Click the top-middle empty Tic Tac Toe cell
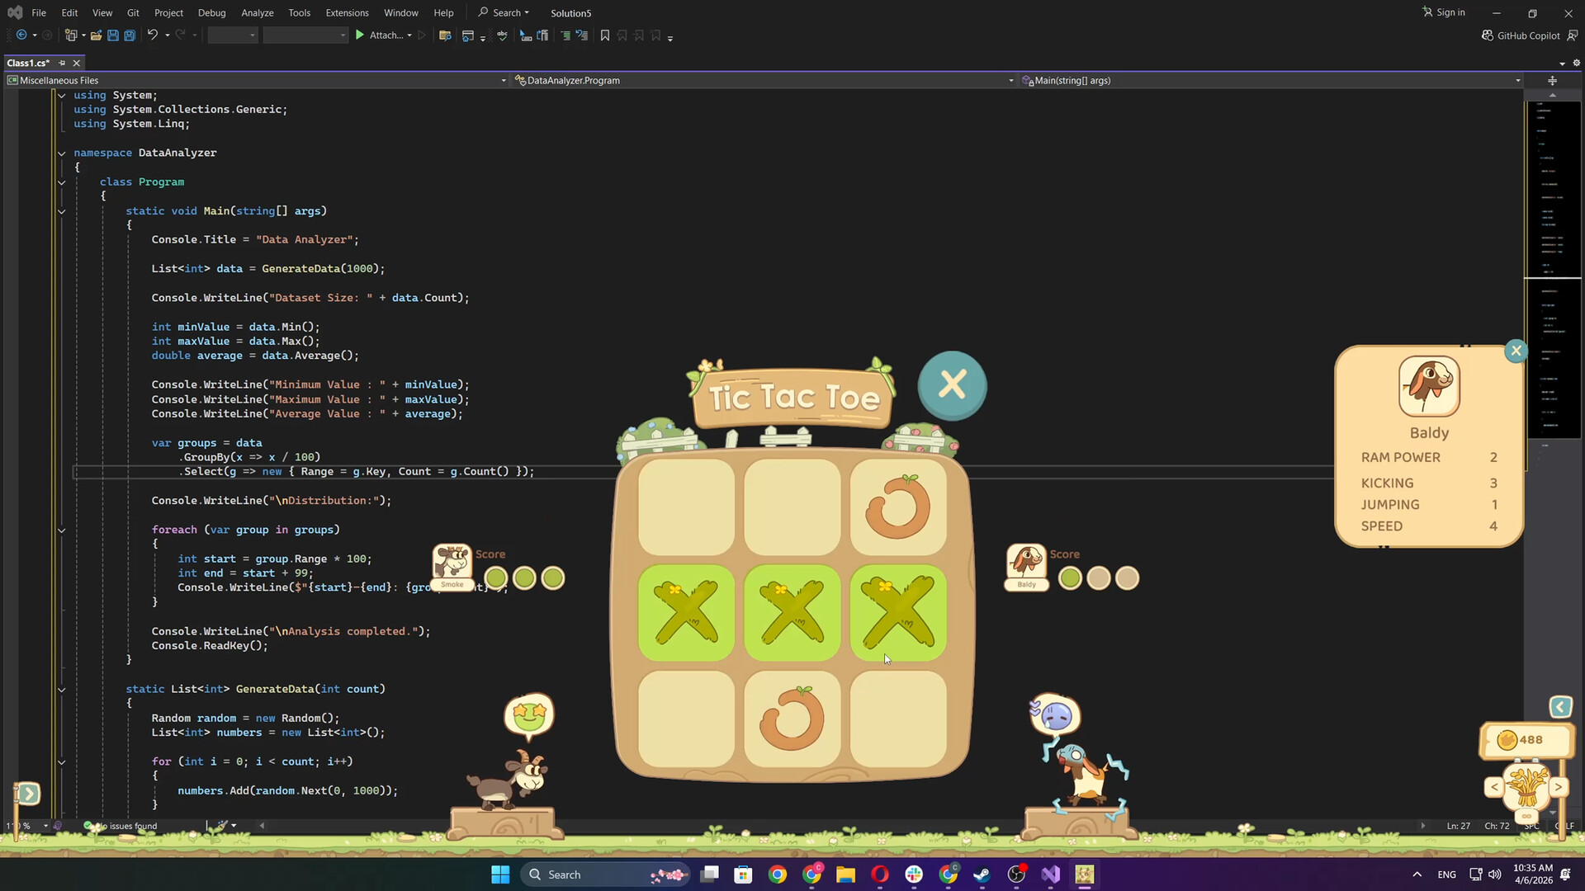 (x=792, y=507)
